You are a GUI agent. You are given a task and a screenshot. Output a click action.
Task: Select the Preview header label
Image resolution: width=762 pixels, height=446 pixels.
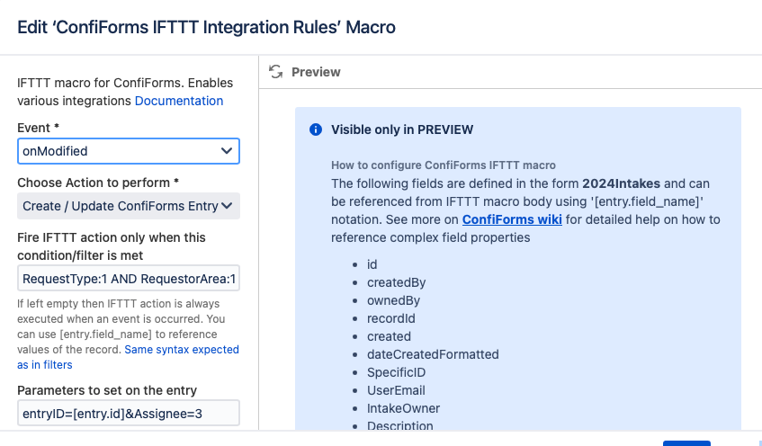point(316,72)
